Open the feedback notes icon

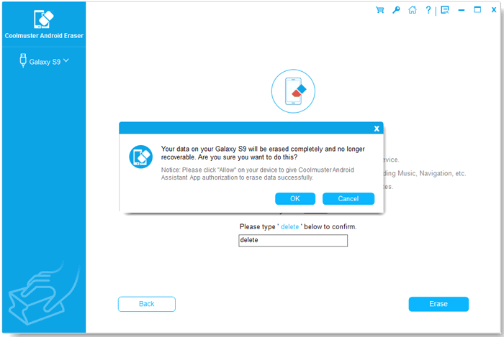coord(445,10)
